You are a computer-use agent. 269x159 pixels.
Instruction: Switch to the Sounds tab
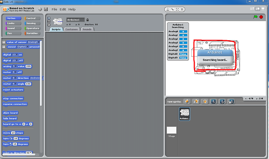pyautogui.click(x=87, y=29)
